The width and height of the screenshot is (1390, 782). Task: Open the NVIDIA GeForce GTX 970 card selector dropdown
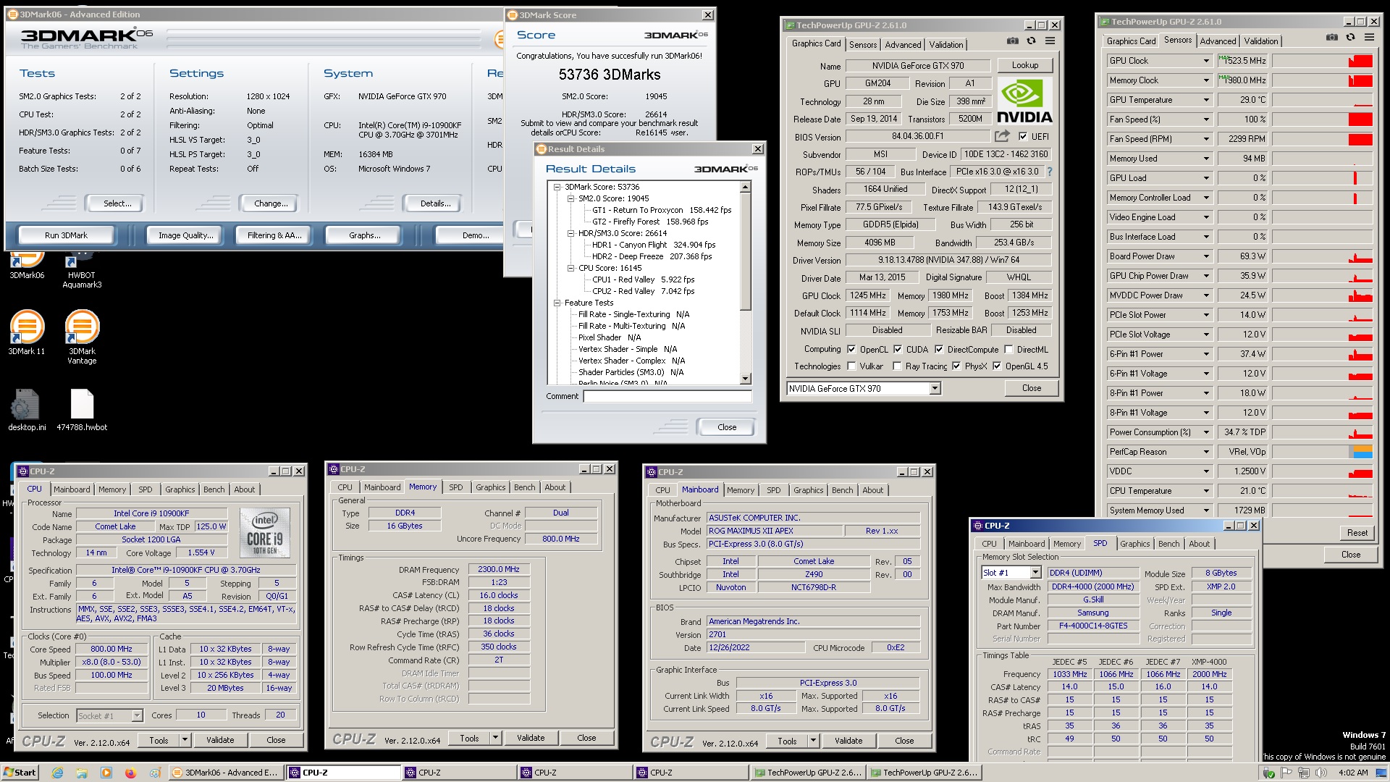(935, 389)
